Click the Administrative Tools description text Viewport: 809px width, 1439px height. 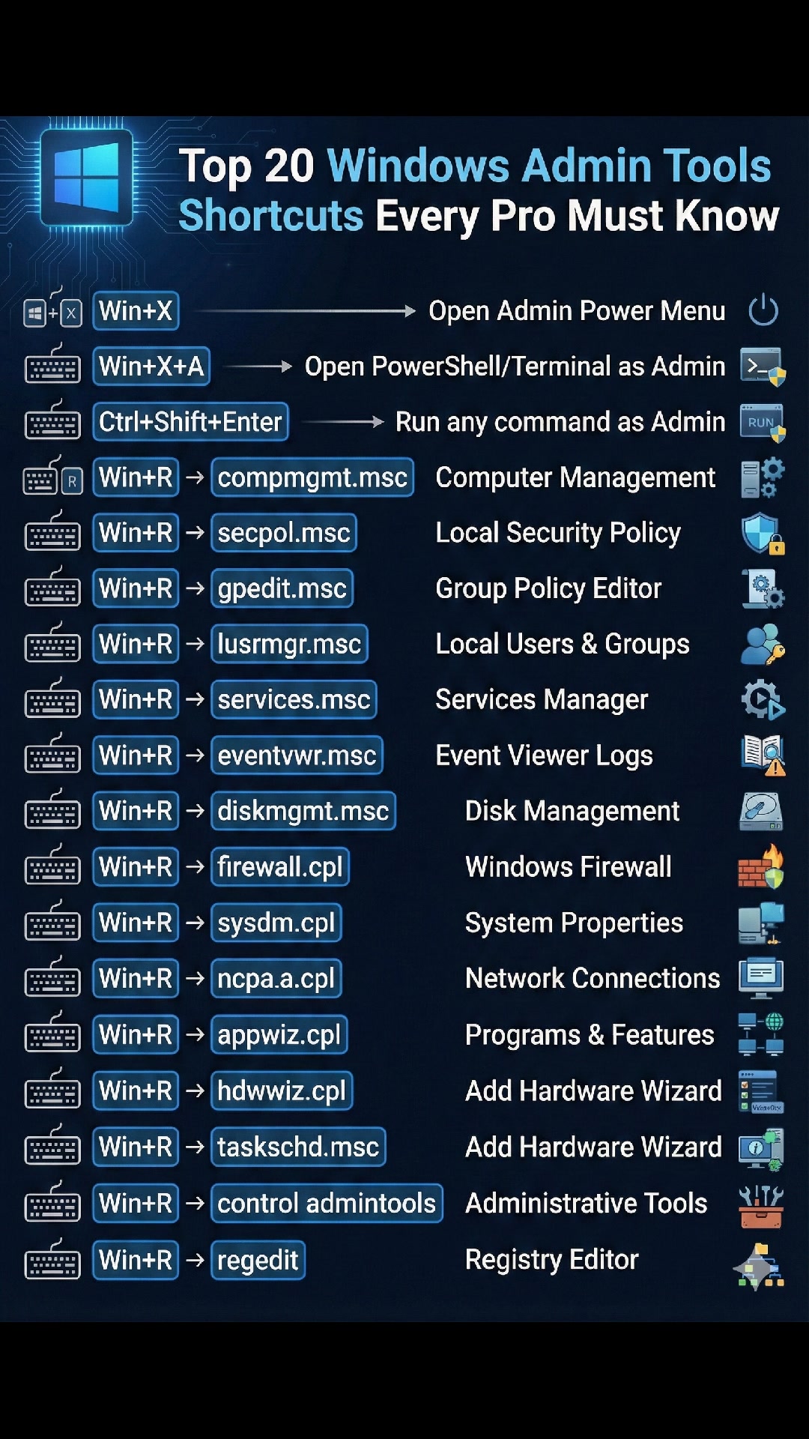pyautogui.click(x=586, y=1204)
